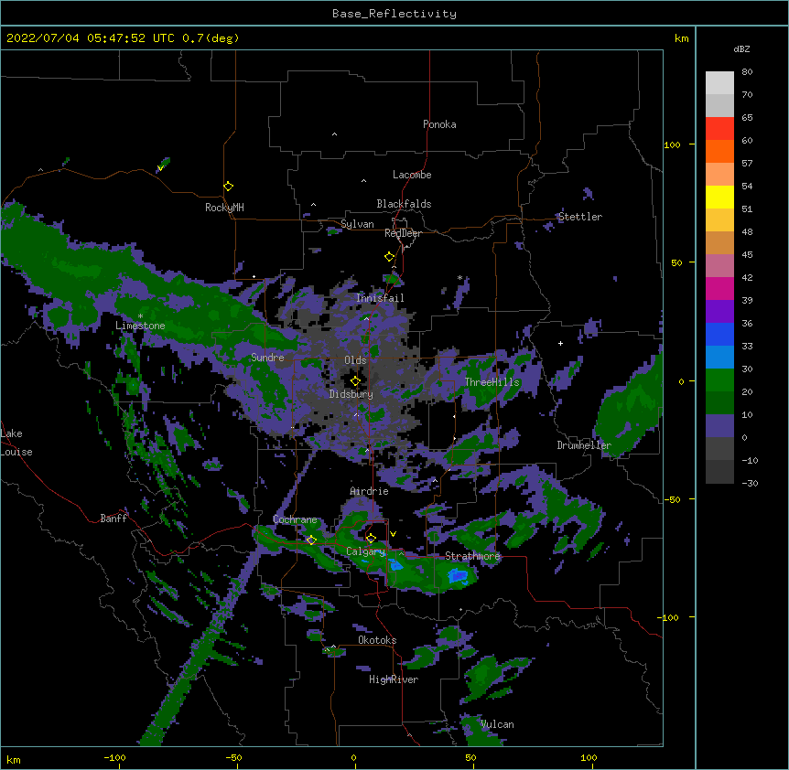Click the Sundre town label

[267, 358]
